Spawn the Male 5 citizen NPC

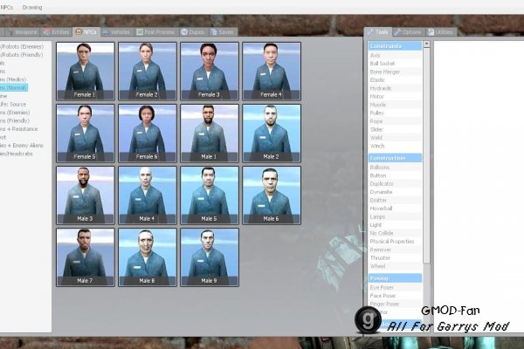pyautogui.click(x=210, y=195)
